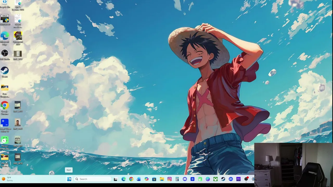Select the Recycle Bin desktop icon
The image size is (333, 187).
tap(5, 4)
